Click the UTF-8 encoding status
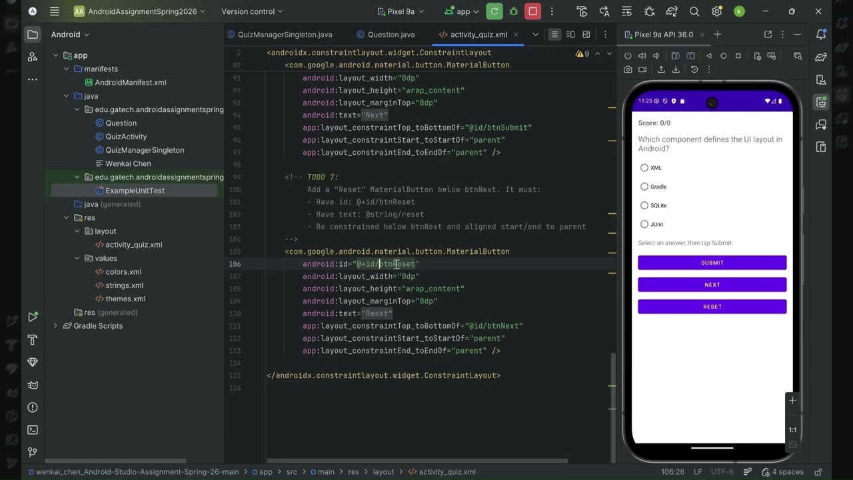Viewport: 853px width, 480px height. (x=722, y=472)
